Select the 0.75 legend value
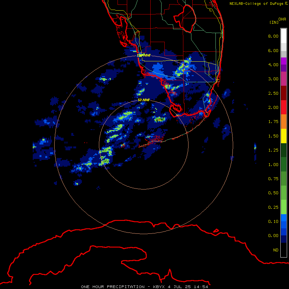This screenshot has width=289, height=289. tap(273, 179)
